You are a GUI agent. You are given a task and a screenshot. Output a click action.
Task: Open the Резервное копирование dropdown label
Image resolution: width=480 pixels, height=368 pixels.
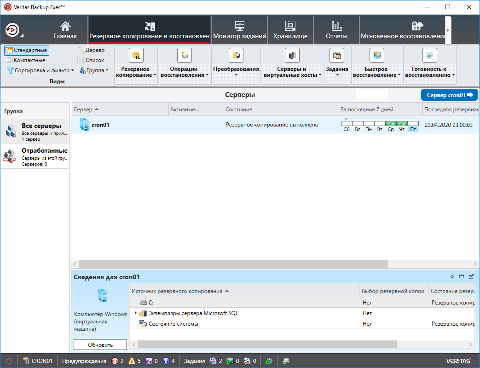tap(136, 72)
